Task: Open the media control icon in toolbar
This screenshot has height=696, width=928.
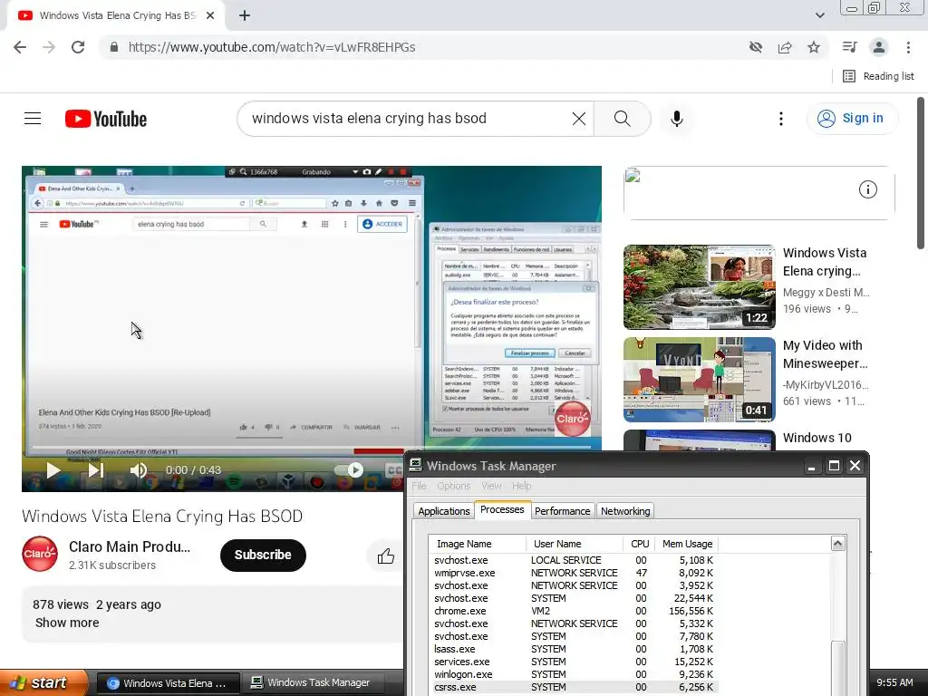Action: coord(849,47)
